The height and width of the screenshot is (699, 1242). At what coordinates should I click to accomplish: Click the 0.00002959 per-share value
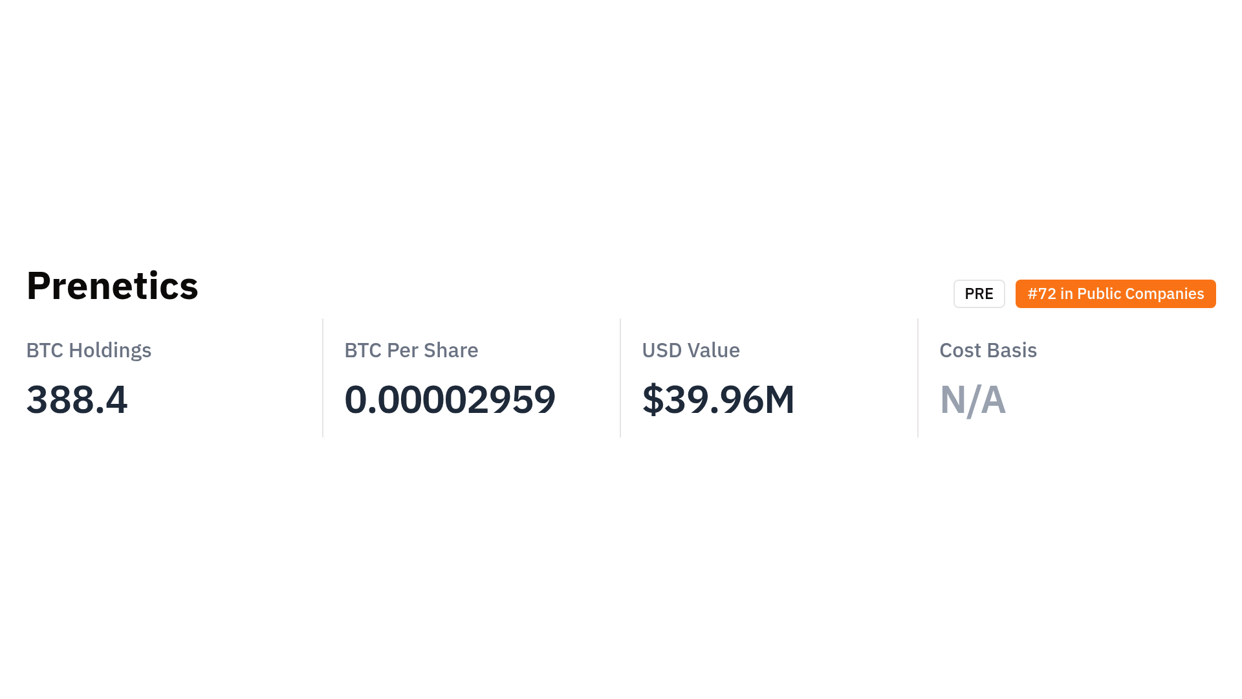450,399
